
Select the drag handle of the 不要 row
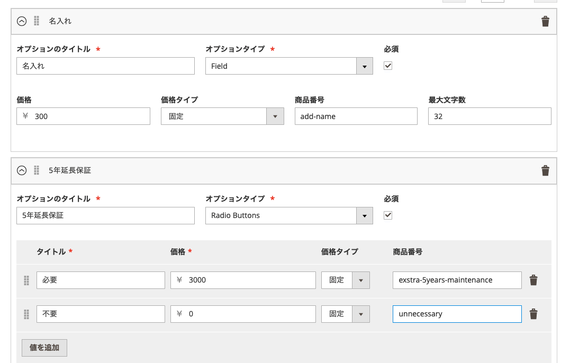26,315
